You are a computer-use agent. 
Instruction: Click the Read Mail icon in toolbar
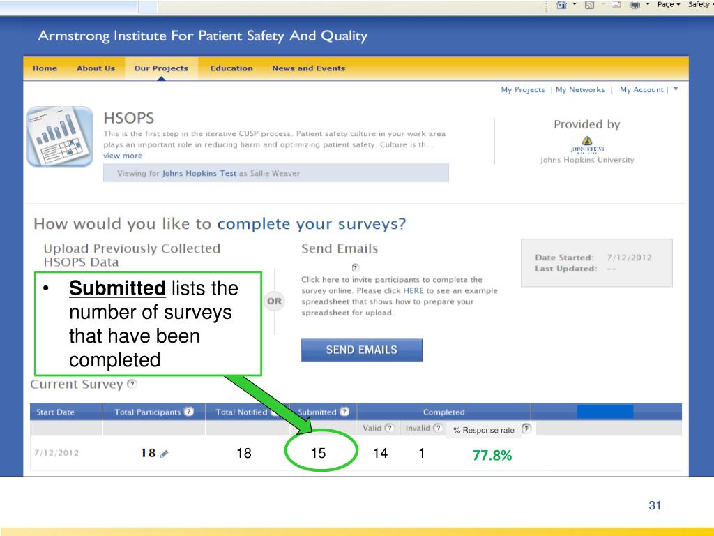click(x=616, y=5)
